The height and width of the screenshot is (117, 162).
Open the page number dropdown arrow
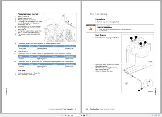tap(79, 115)
